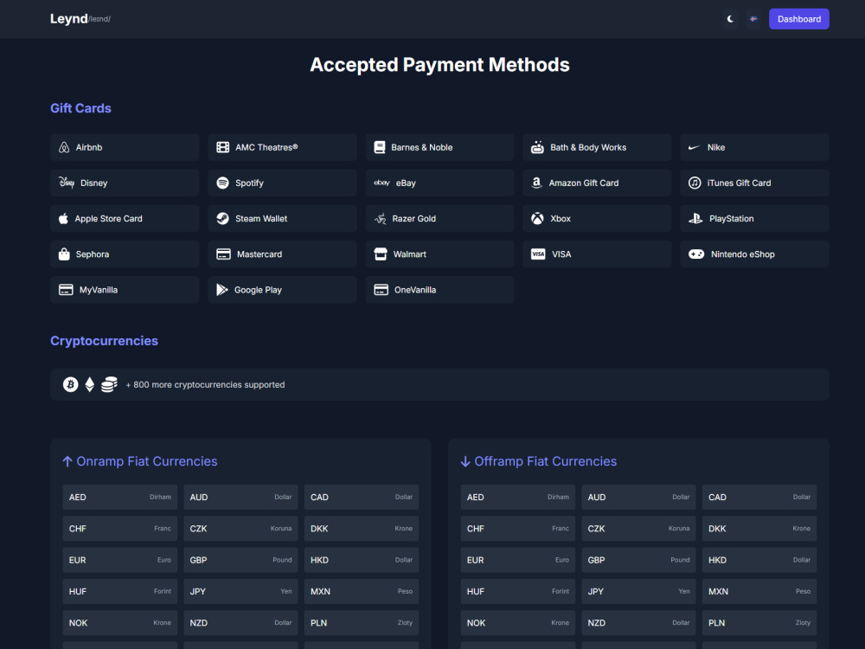Click the Razer Gold logo icon
This screenshot has height=649, width=865.
pos(380,219)
